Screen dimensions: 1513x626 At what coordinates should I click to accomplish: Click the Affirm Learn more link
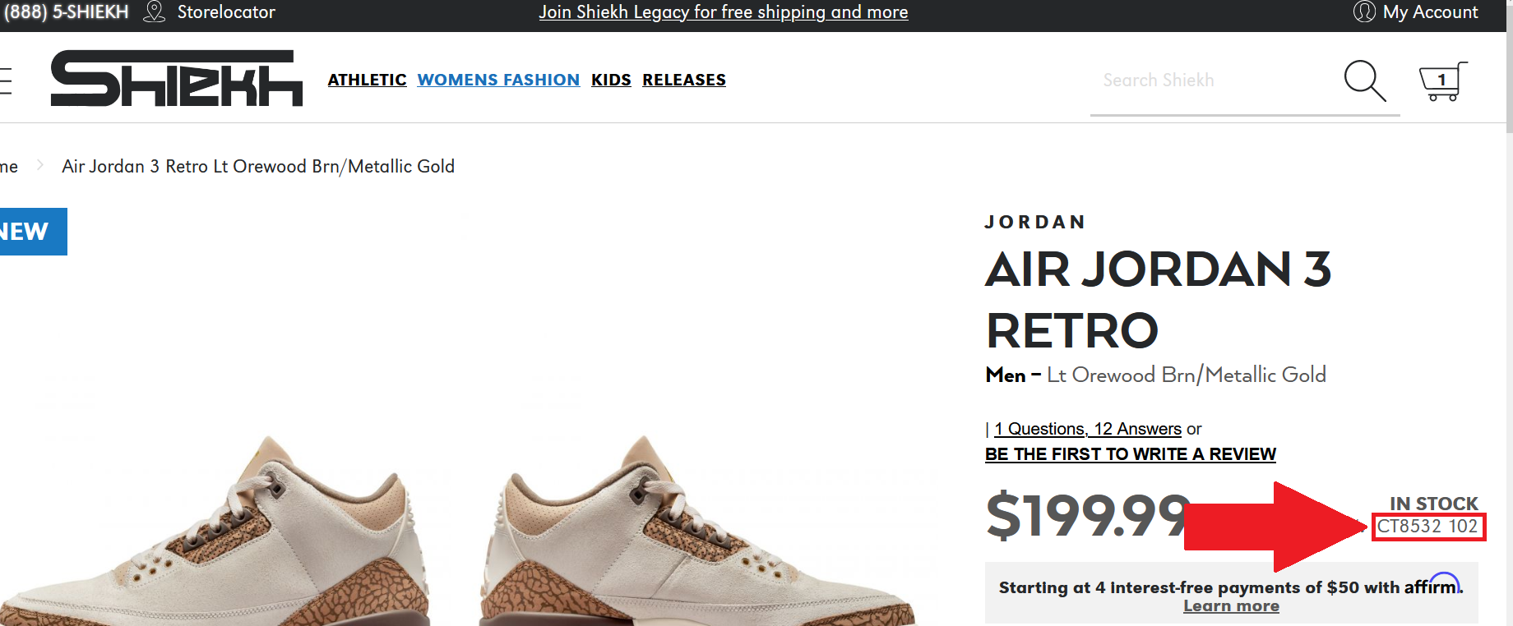coord(1231,606)
